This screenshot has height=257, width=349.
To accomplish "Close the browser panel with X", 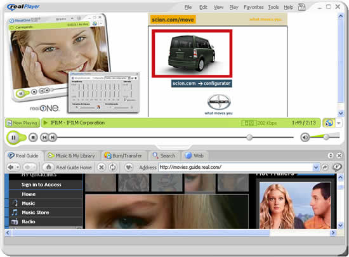I will 339,155.
